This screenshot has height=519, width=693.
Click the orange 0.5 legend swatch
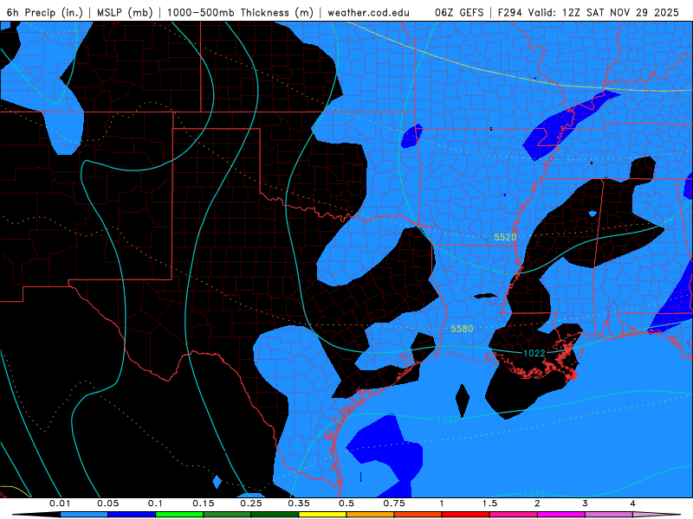pyautogui.click(x=371, y=515)
